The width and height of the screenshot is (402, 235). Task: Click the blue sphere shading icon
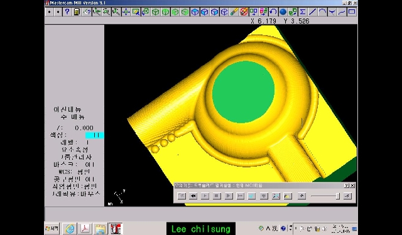pyautogui.click(x=283, y=12)
